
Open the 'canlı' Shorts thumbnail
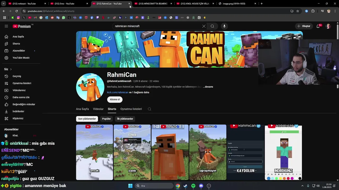[132, 152]
